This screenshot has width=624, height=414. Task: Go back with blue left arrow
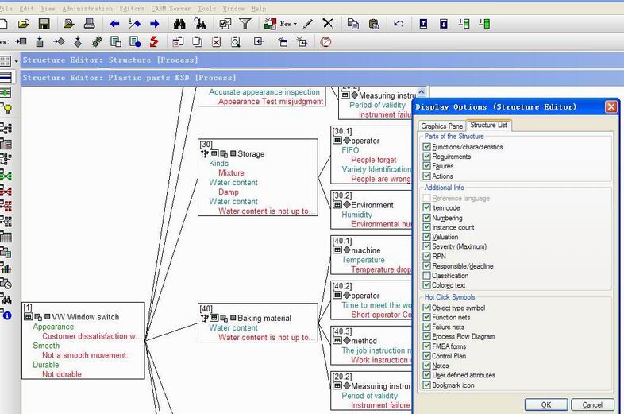tap(114, 24)
